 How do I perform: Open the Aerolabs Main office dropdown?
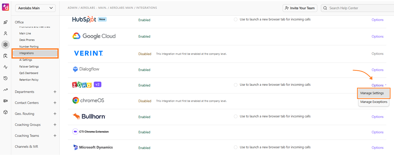click(x=35, y=8)
